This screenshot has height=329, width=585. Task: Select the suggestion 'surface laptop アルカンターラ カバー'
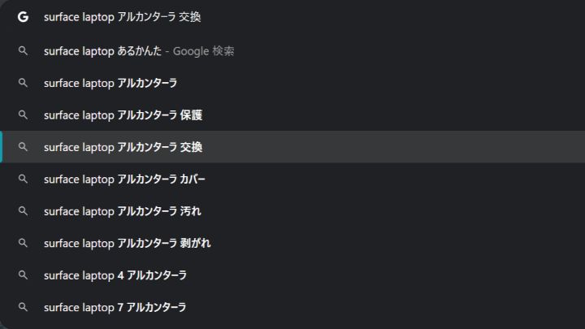pos(292,179)
